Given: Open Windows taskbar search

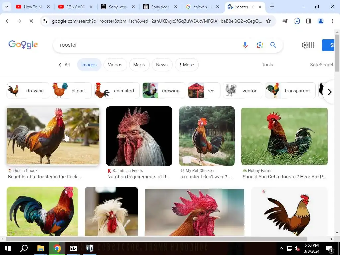Looking at the screenshot, I should [x=24, y=248].
